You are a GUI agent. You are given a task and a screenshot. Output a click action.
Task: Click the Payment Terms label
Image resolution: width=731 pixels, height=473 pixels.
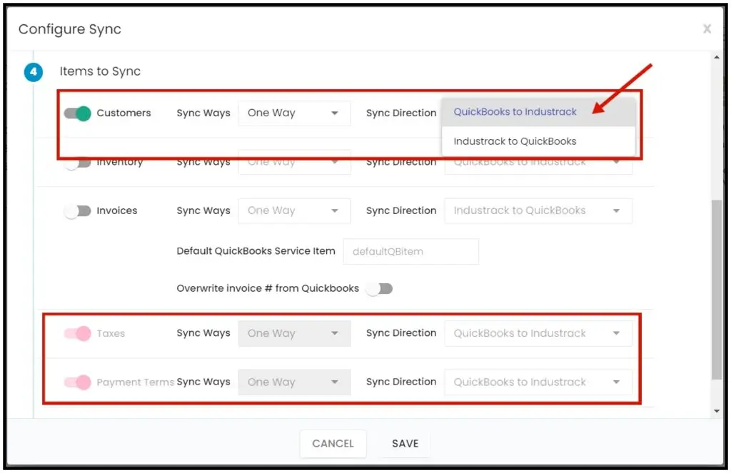point(135,382)
